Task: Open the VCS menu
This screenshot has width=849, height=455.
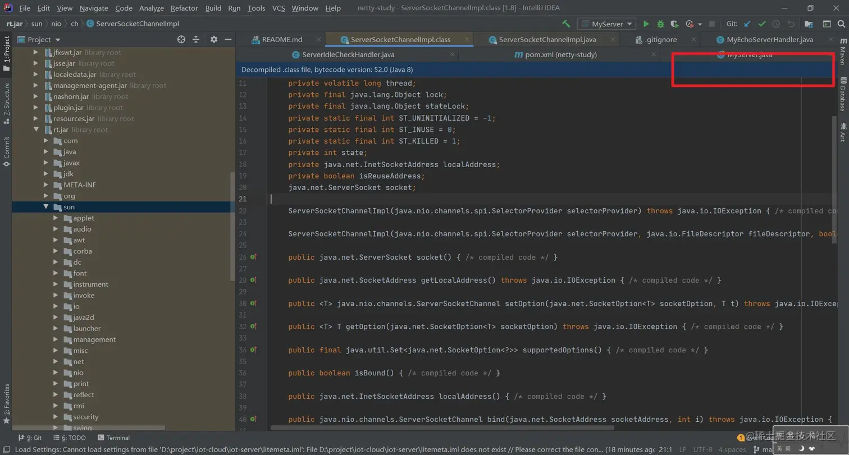Action: 279,8
